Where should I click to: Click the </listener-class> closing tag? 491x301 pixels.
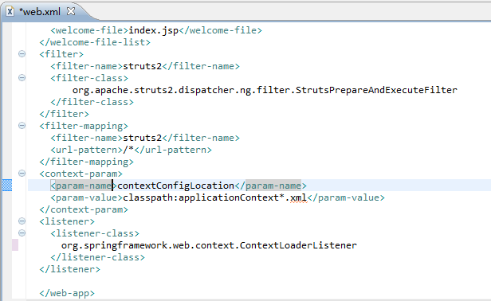pos(98,257)
